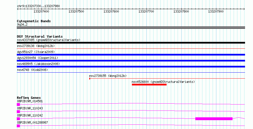Open nsv4526600 gnomAD variant label
Screen dimensions: 253x129
[163, 82]
